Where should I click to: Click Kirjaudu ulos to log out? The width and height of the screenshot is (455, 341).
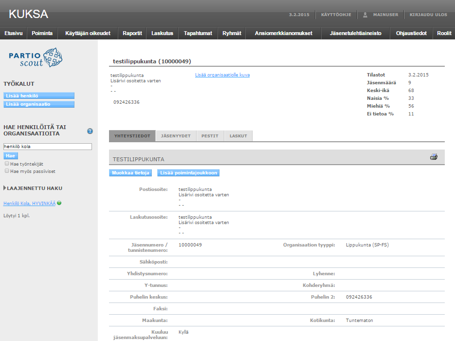[428, 15]
